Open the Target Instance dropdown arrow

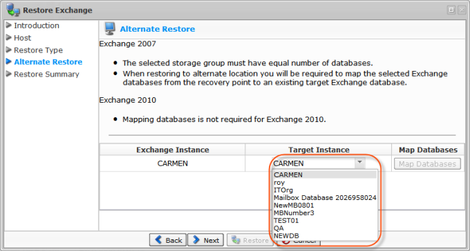pyautogui.click(x=359, y=163)
